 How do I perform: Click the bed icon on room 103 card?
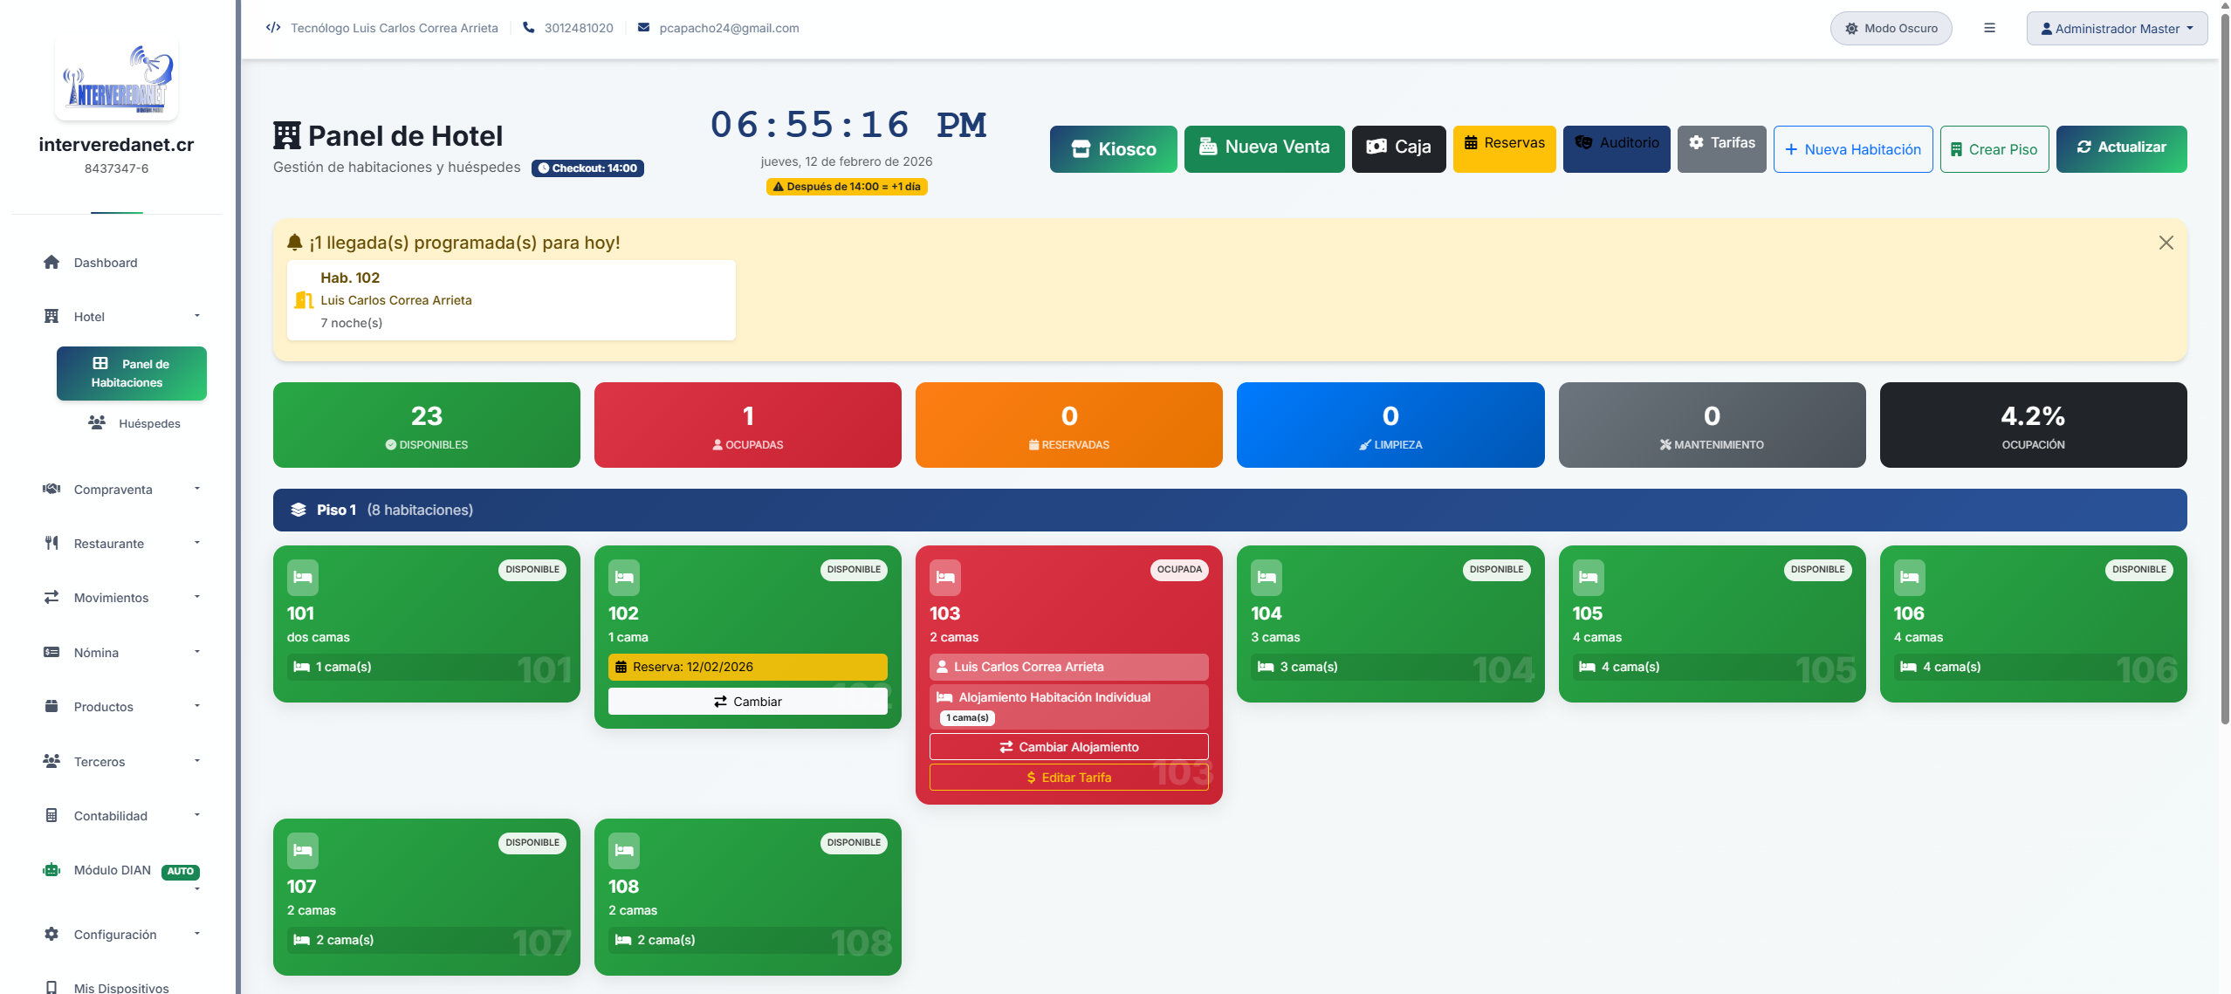pos(944,577)
